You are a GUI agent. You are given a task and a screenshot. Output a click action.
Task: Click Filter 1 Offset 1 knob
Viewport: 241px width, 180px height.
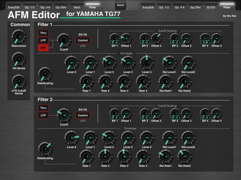click(126, 38)
